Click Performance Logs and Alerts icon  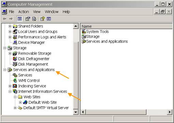point(15,37)
